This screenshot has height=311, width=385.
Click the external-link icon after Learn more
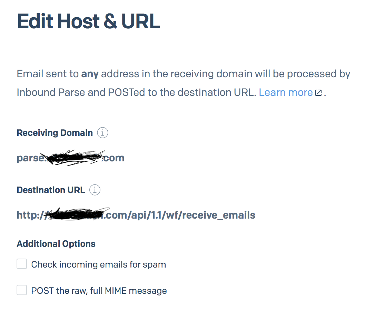coord(318,93)
